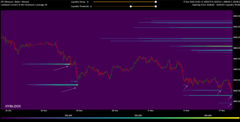The height and width of the screenshot is (122, 240).
Task: Click the HYBLOCK watermark logo
Action: click(x=13, y=106)
